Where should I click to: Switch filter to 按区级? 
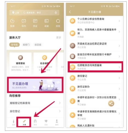click(38, 45)
